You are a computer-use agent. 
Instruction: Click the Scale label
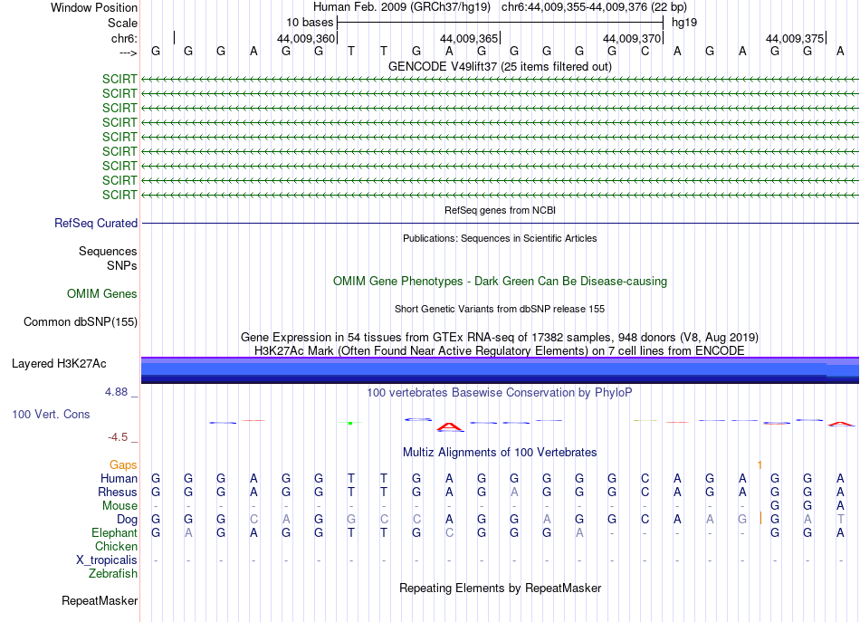[122, 23]
